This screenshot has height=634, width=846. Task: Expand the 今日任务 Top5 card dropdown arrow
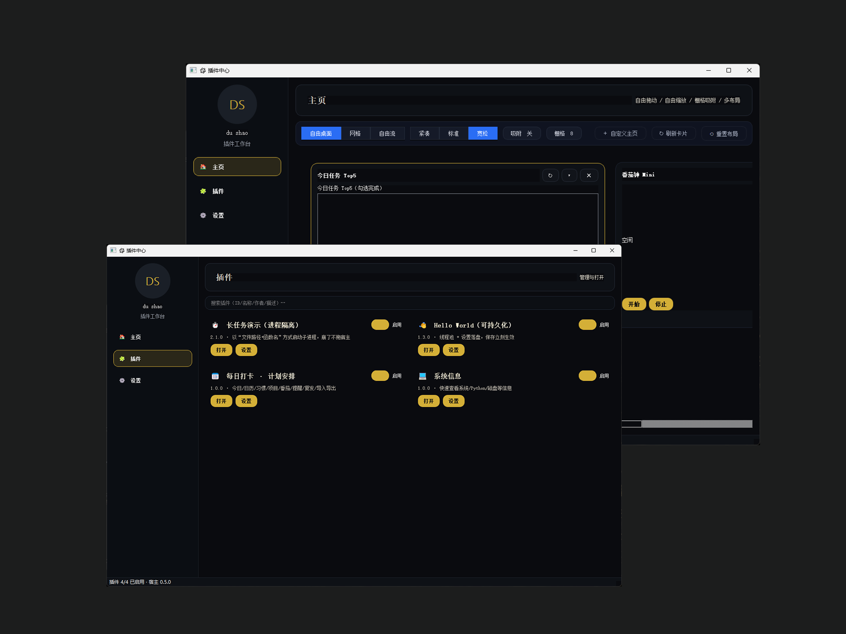[569, 175]
